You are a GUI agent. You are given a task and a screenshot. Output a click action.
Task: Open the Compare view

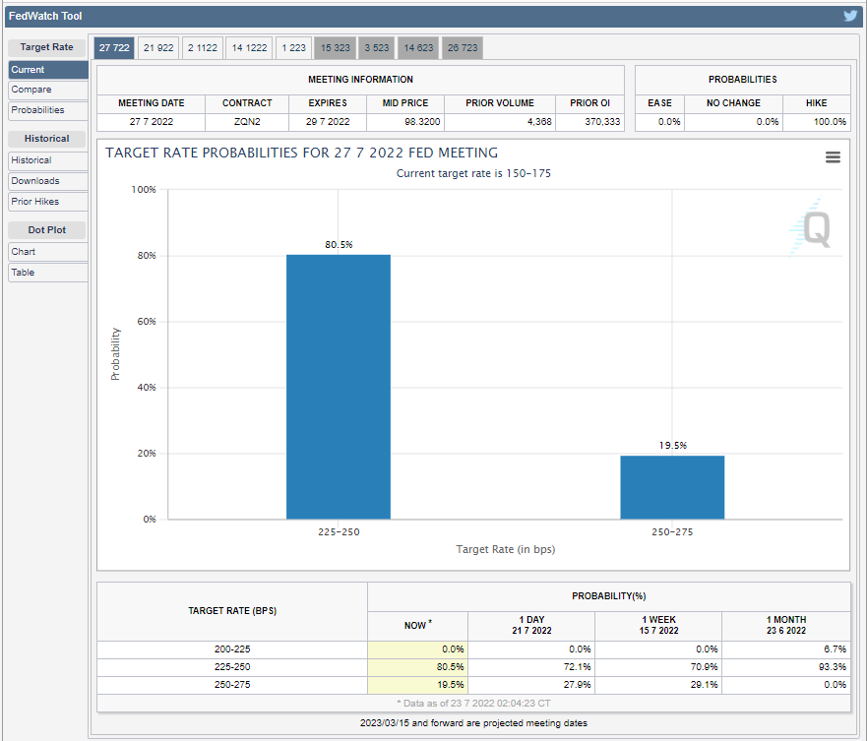tap(47, 90)
